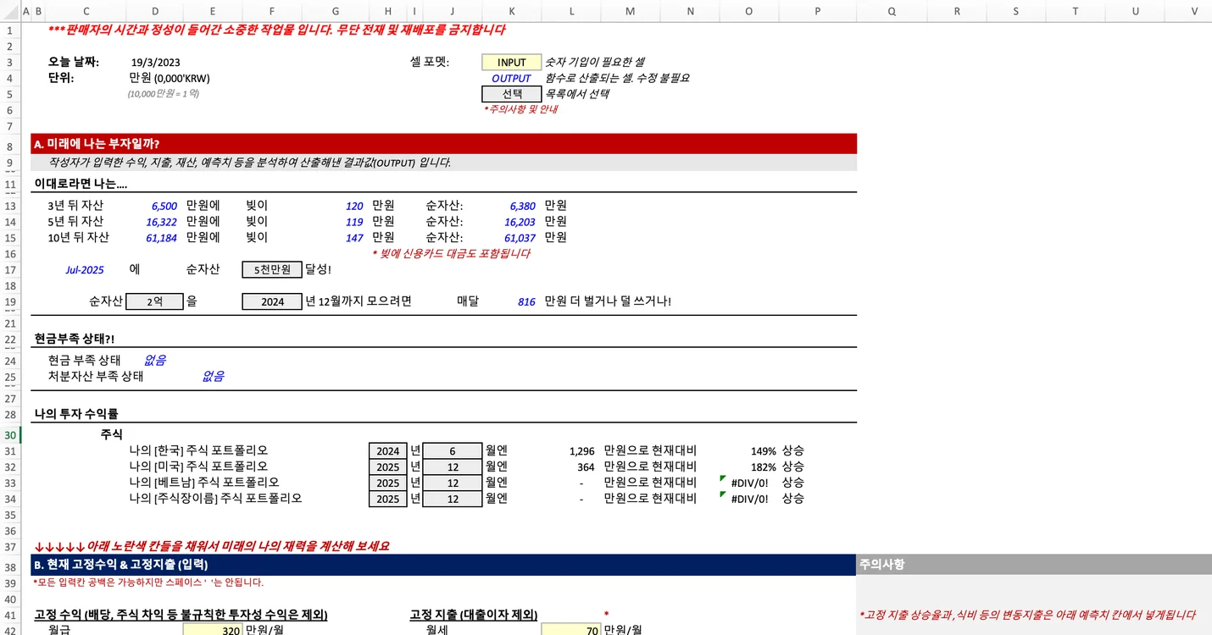This screenshot has height=635, width=1212.
Task: Select the 나의 [한국] 주식 포트폴리오 label
Action: [198, 450]
